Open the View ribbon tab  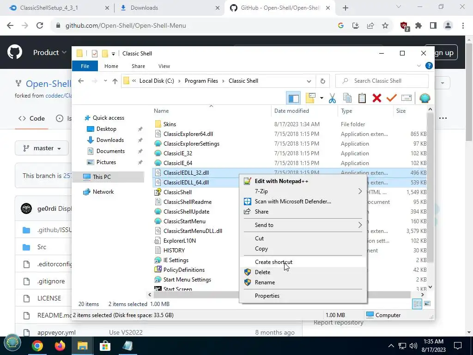[164, 66]
